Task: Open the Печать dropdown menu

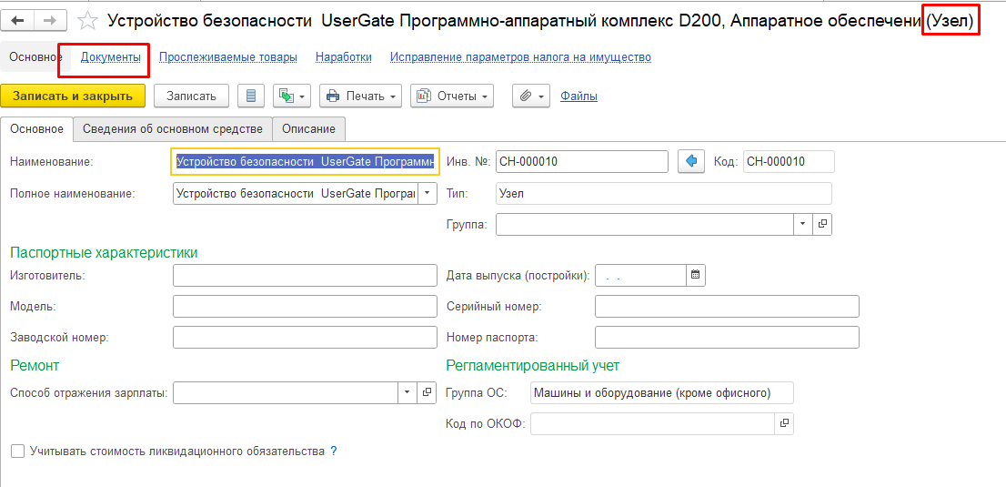Action: (361, 96)
